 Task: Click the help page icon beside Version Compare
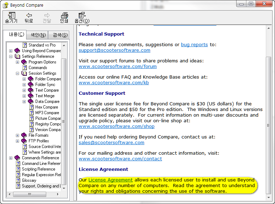tap(31, 130)
